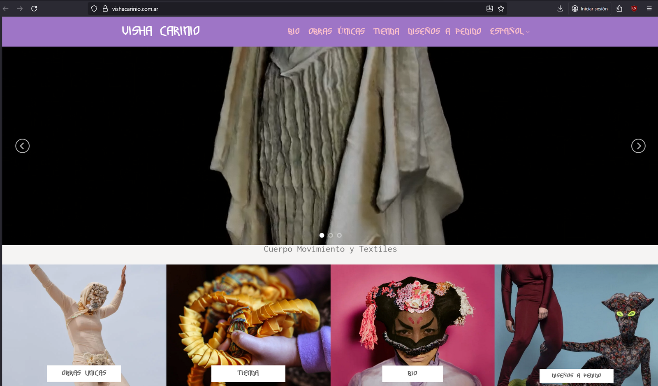
Task: Open site security padlock info
Action: point(105,9)
